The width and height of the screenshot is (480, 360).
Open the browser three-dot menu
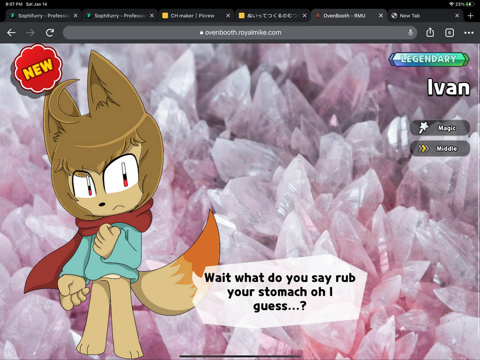(469, 33)
